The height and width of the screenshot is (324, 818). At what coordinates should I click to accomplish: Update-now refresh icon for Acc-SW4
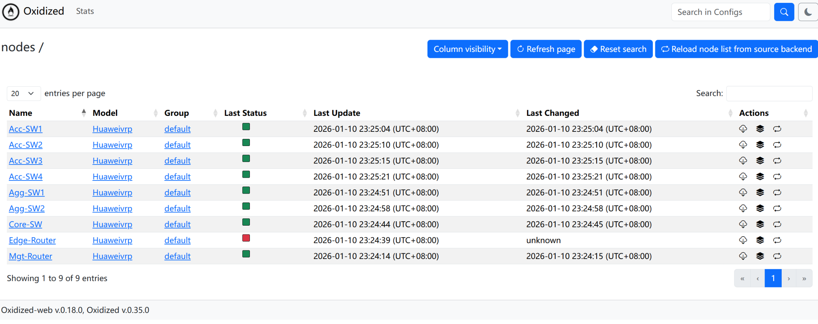coord(777,177)
